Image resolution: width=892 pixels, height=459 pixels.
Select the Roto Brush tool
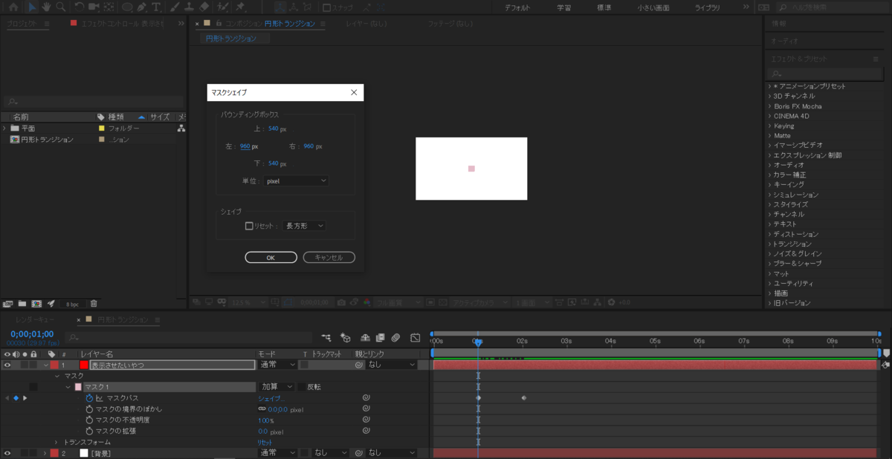222,7
